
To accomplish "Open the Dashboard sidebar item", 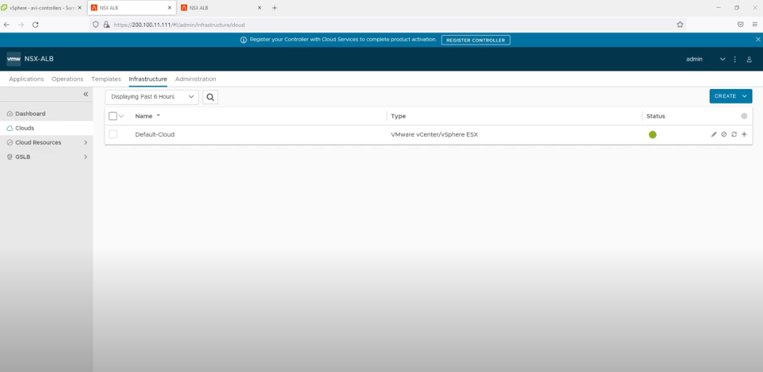I will coord(46,114).
